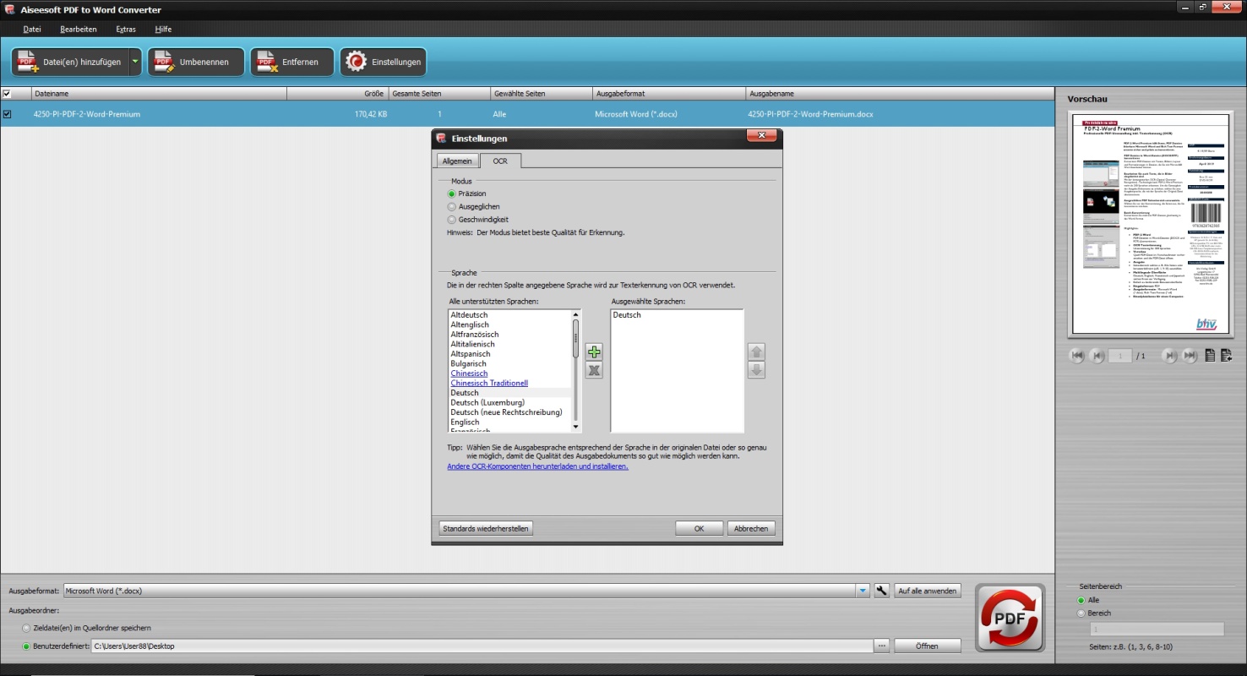The width and height of the screenshot is (1247, 676).
Task: Select Altenglisch in supported languages
Action: [x=470, y=324]
